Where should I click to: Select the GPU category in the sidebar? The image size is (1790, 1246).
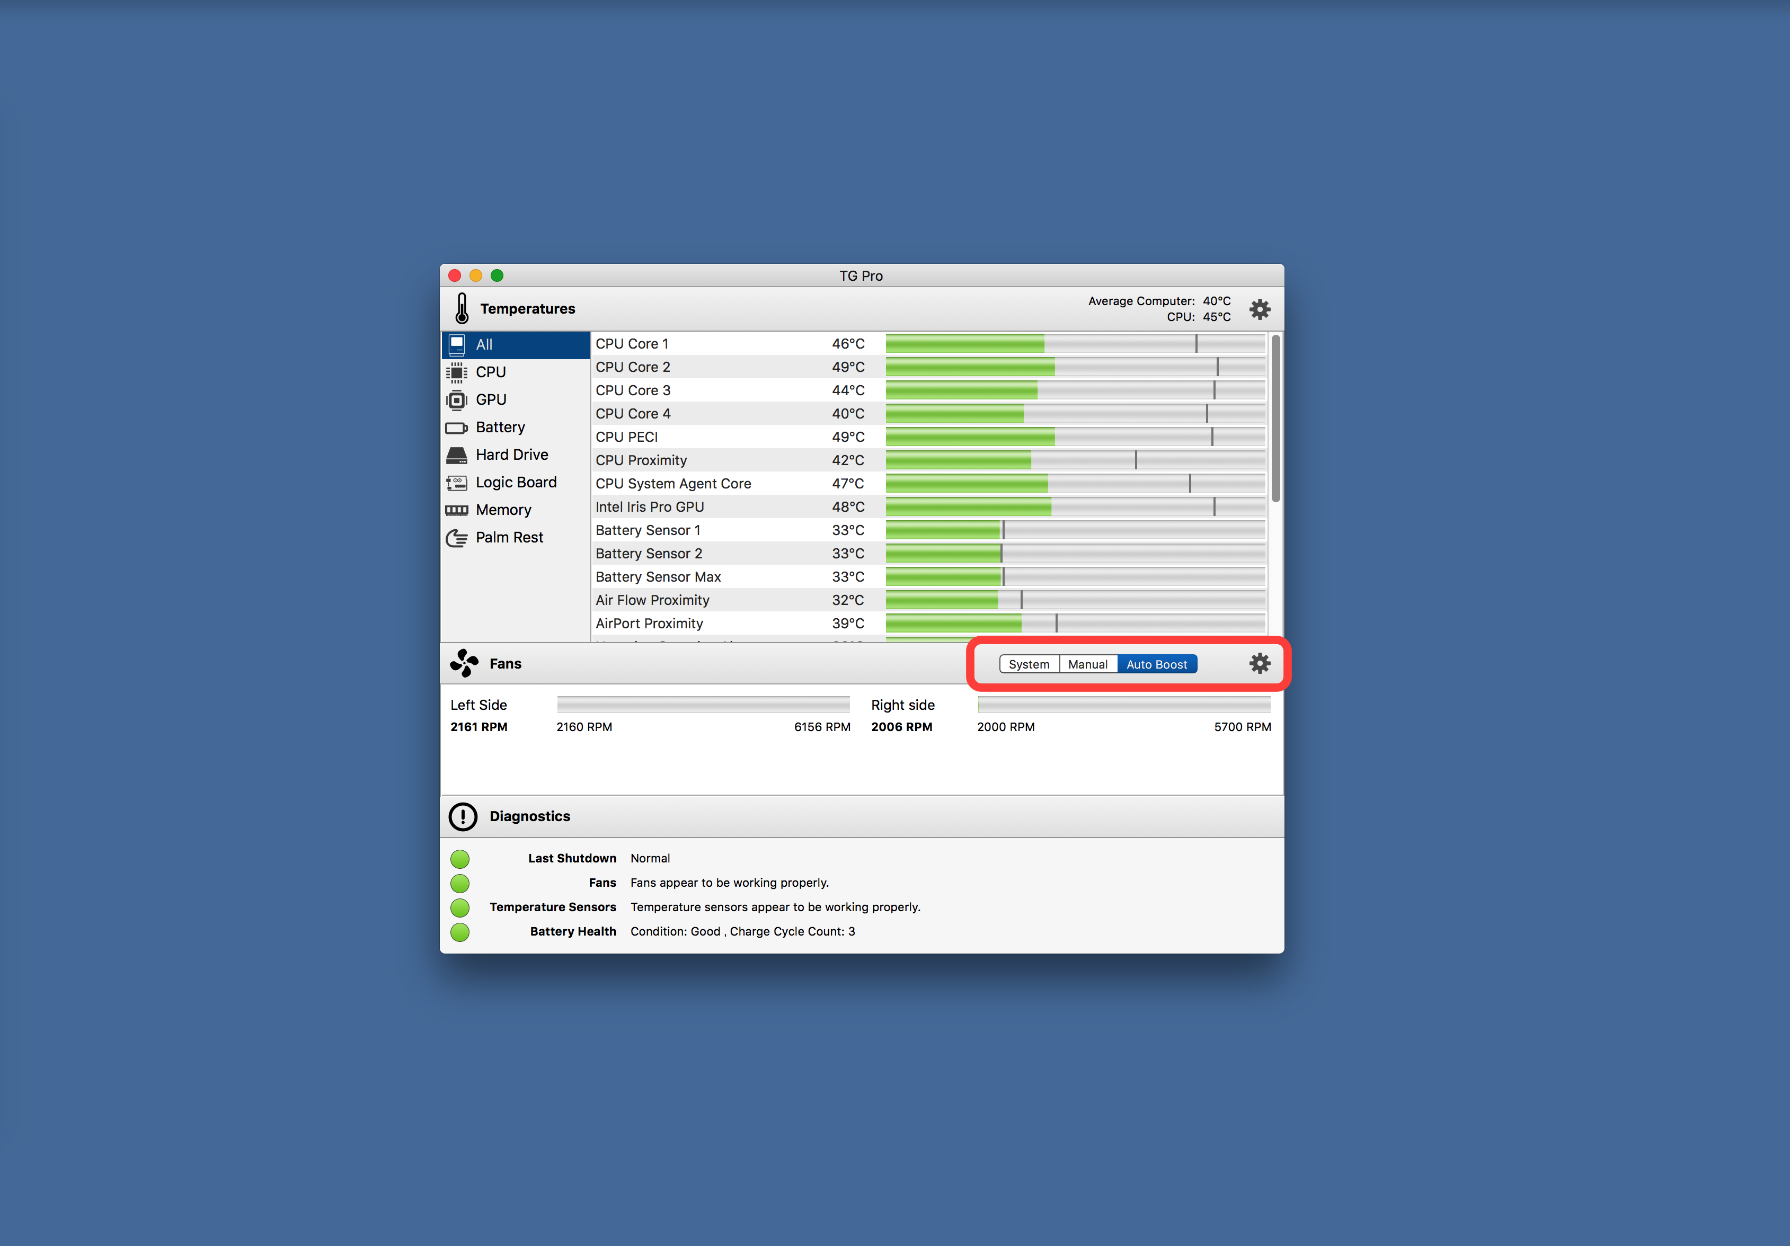click(490, 399)
